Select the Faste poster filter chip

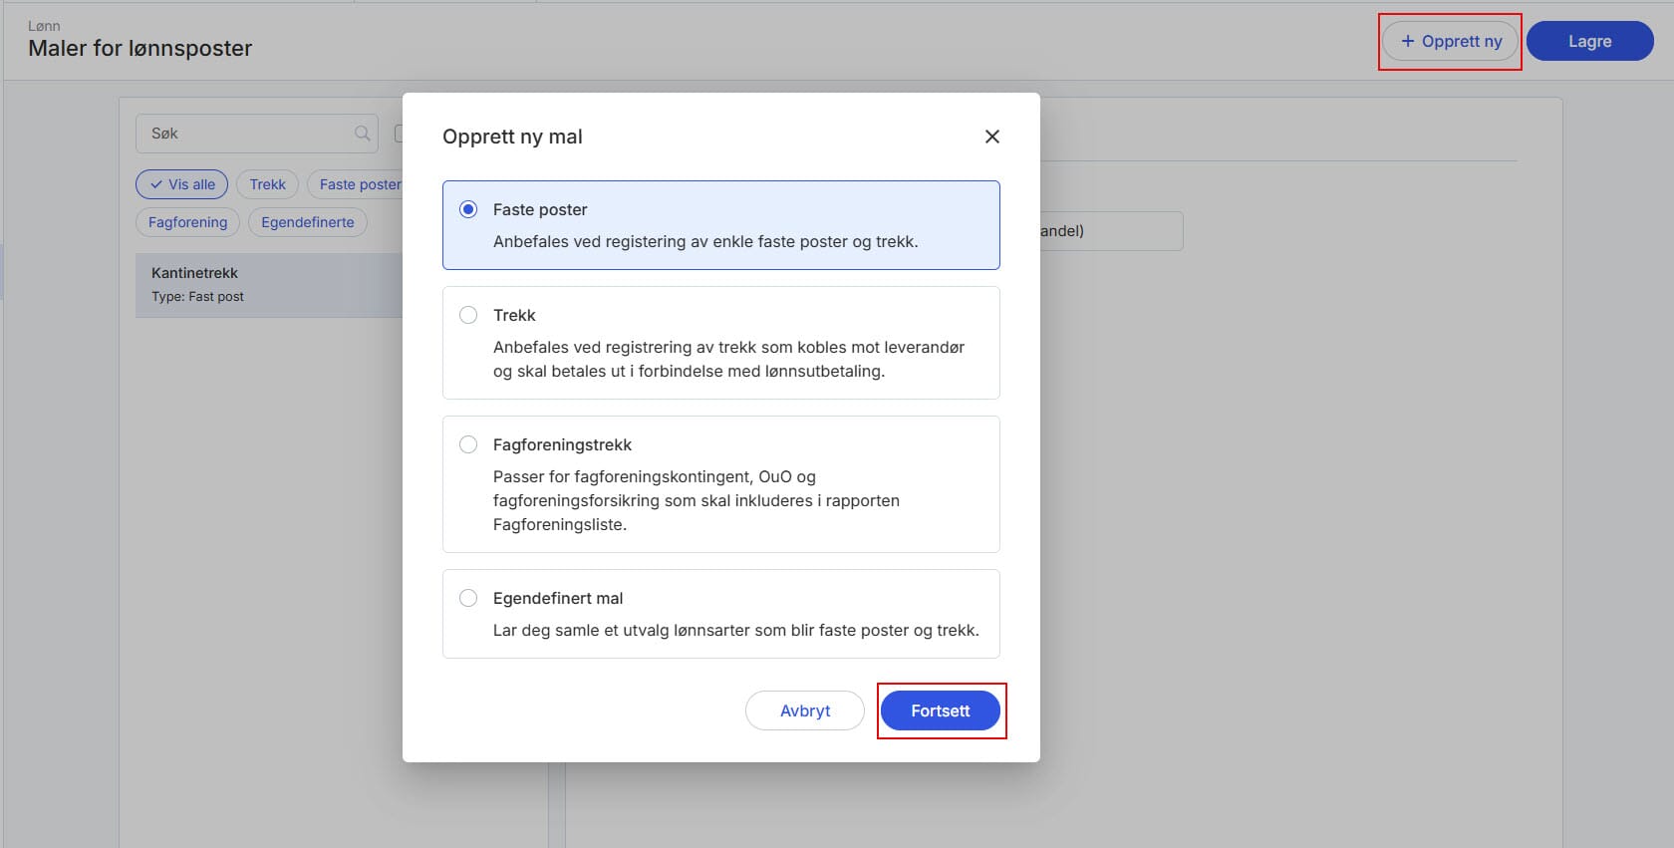[x=359, y=184]
